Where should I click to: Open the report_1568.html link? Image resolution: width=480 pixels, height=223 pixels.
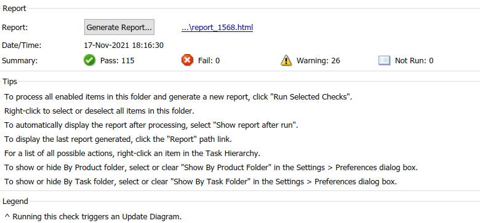pyautogui.click(x=217, y=28)
